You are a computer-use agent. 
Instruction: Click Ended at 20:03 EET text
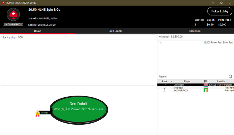(x=42, y=25)
